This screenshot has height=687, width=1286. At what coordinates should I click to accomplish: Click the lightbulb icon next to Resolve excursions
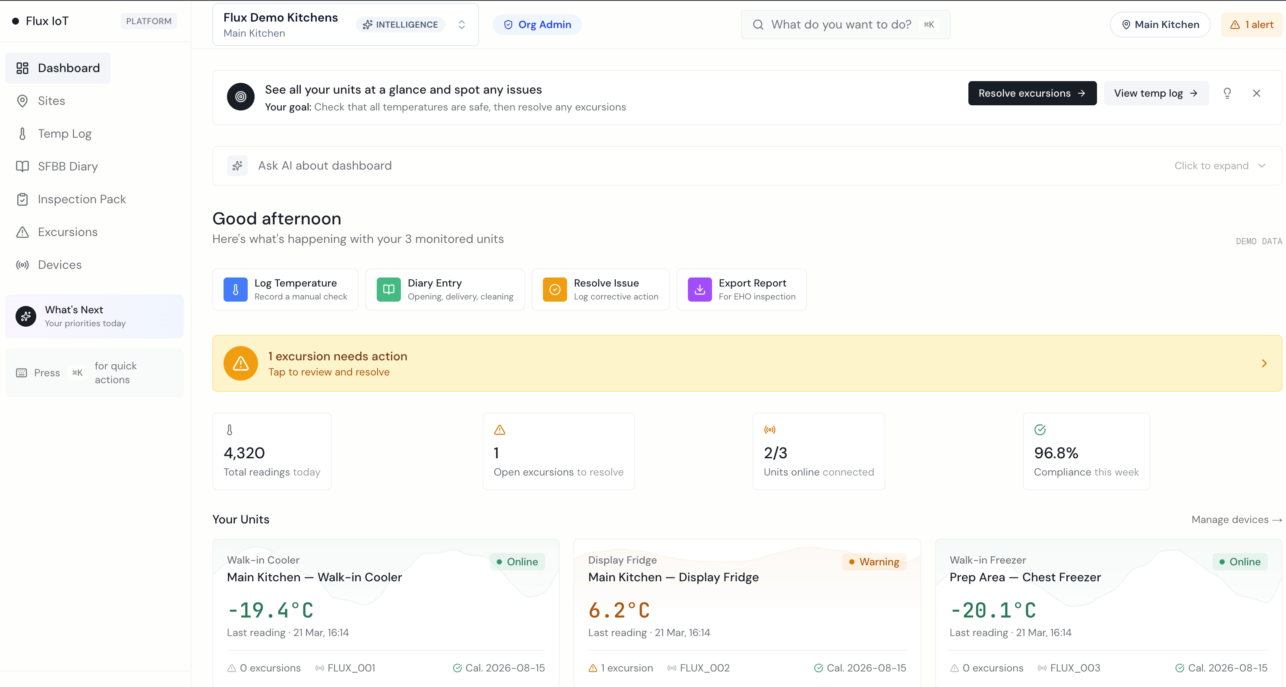pos(1227,93)
